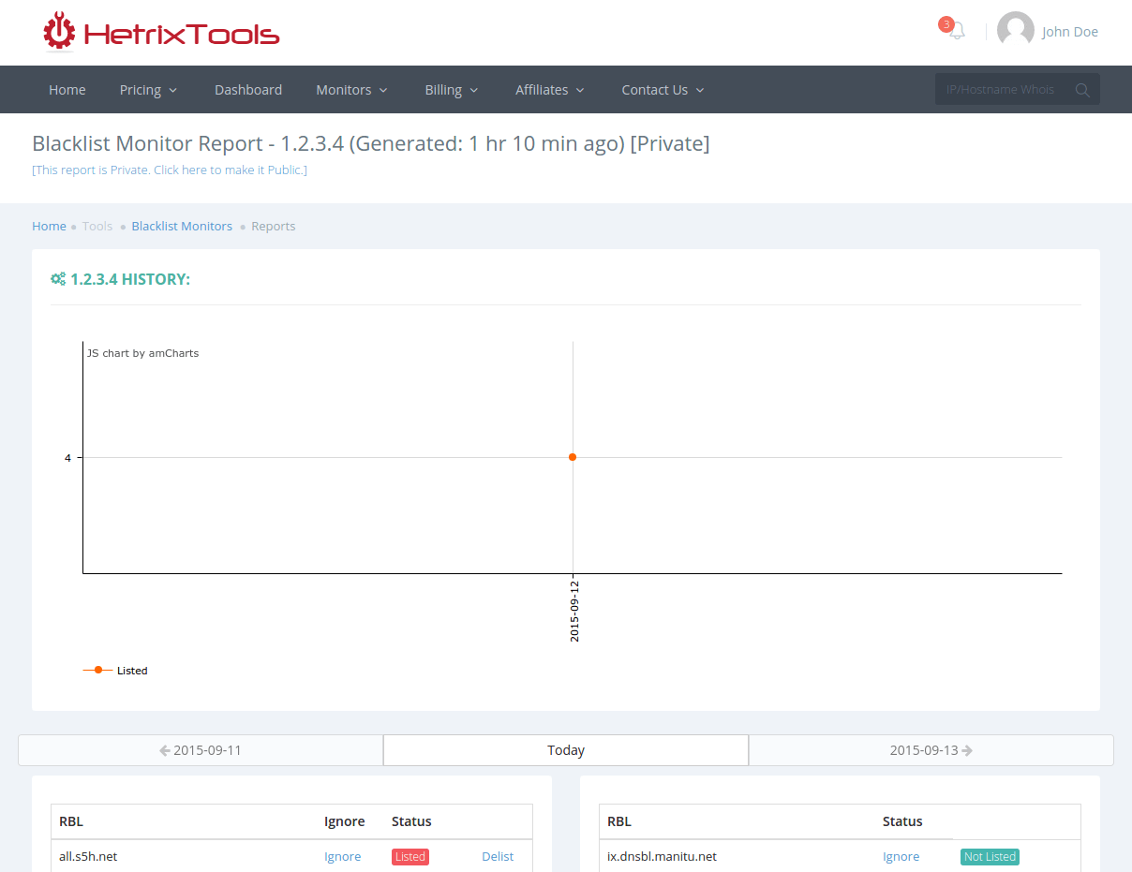Viewport: 1132px width, 872px height.
Task: Toggle the Listed series in the chart legend
Action: pyautogui.click(x=115, y=670)
